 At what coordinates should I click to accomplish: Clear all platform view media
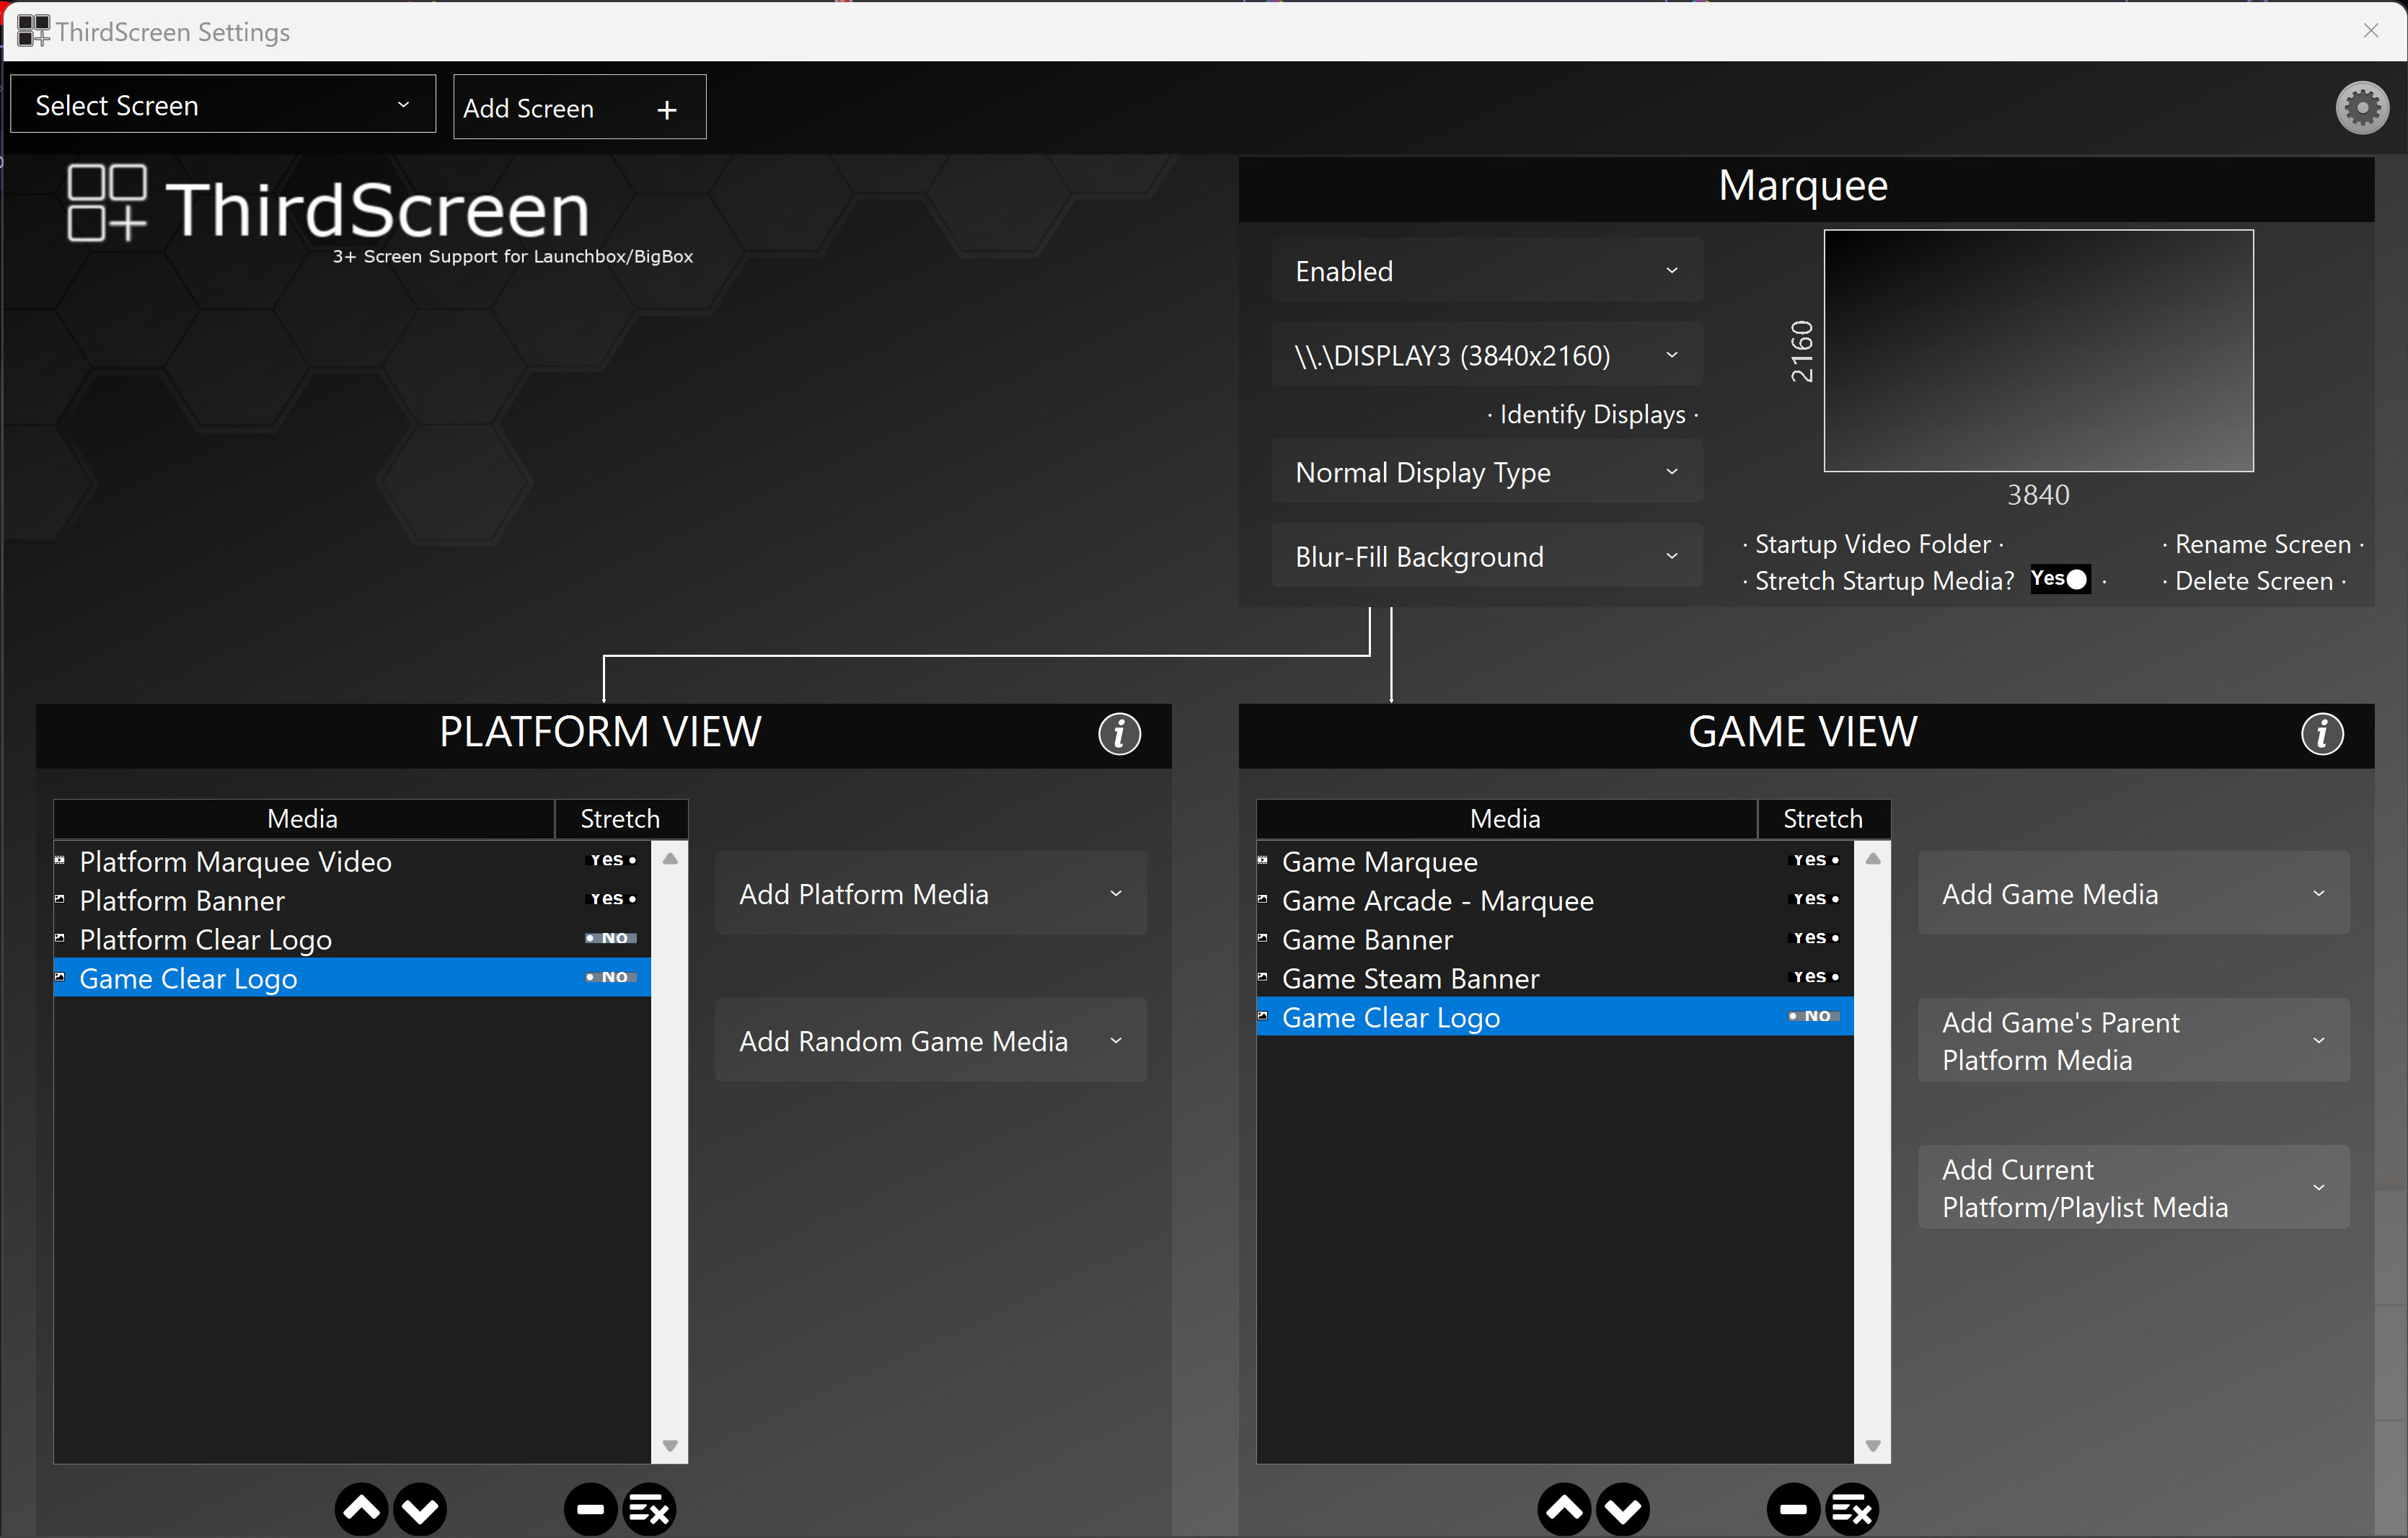[650, 1508]
